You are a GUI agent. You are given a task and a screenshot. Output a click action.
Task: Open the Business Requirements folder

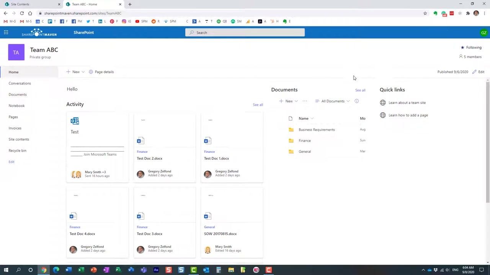tap(317, 129)
